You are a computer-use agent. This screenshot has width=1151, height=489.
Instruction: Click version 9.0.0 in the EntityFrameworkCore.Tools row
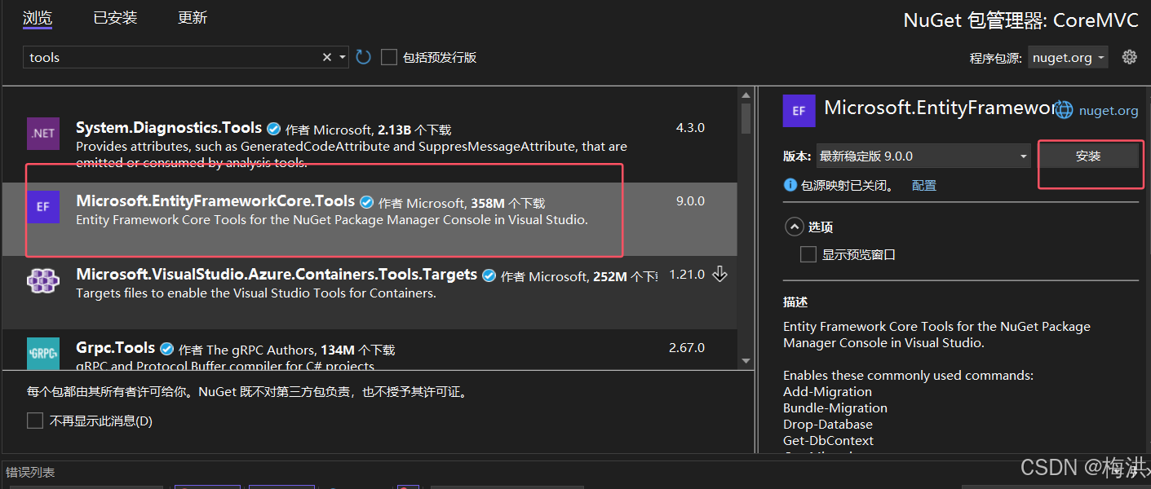pyautogui.click(x=690, y=201)
